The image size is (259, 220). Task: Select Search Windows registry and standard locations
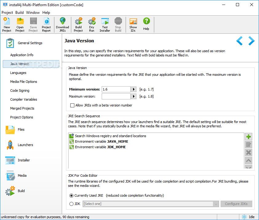pos(108,136)
